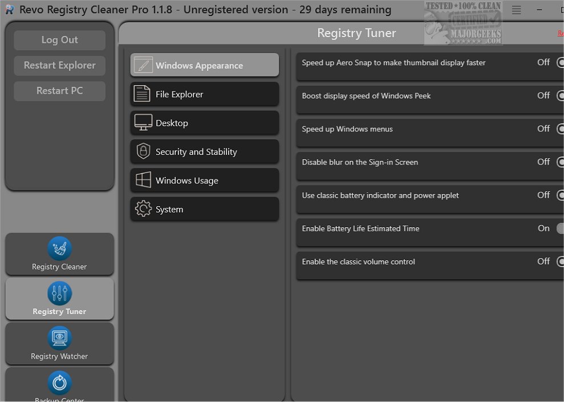Screen dimensions: 564x402
Task: Toggle Speed up Windows menus switch
Action: tap(560, 128)
